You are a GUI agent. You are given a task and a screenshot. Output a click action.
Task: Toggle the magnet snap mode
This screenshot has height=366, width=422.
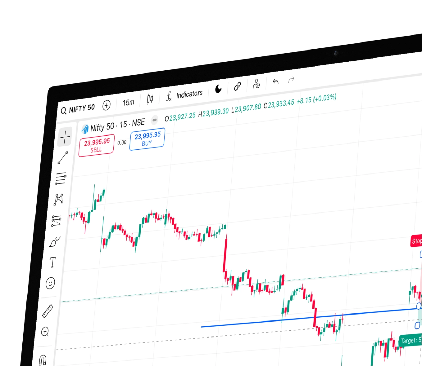[43, 360]
